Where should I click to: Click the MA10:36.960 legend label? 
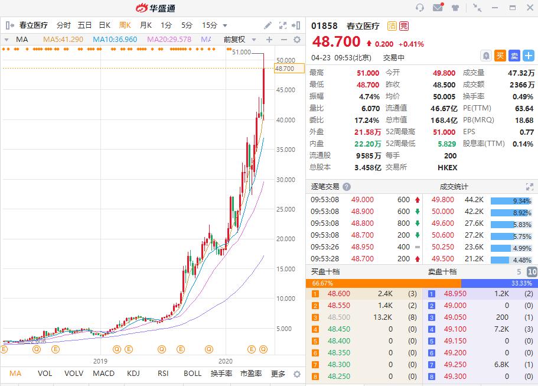115,40
